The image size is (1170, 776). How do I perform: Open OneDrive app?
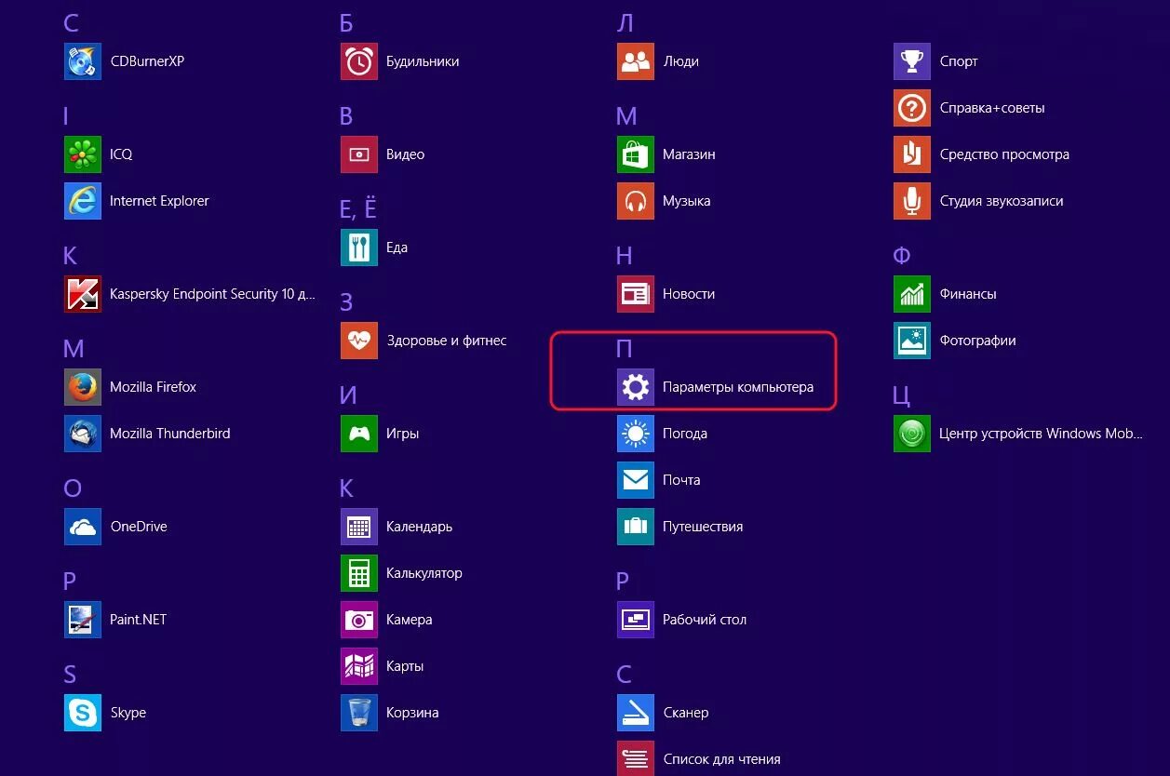point(83,527)
